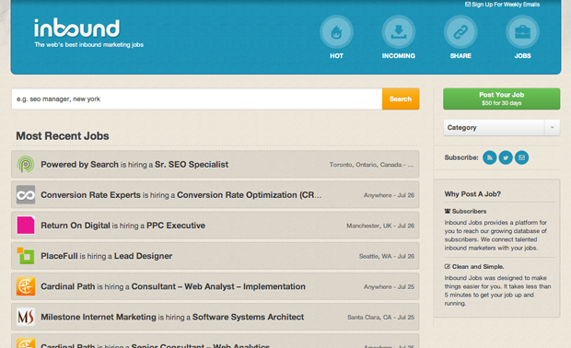
Task: Subscribe via the RSS feed icon
Action: [489, 157]
